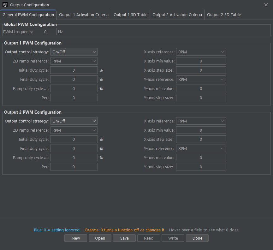Select Output 2 X-axis step size field
Image resolution: width=273 pixels, height=250 pixels.
[201, 139]
